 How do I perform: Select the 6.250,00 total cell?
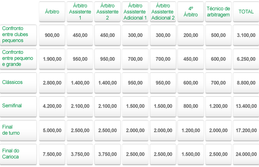coord(246,59)
